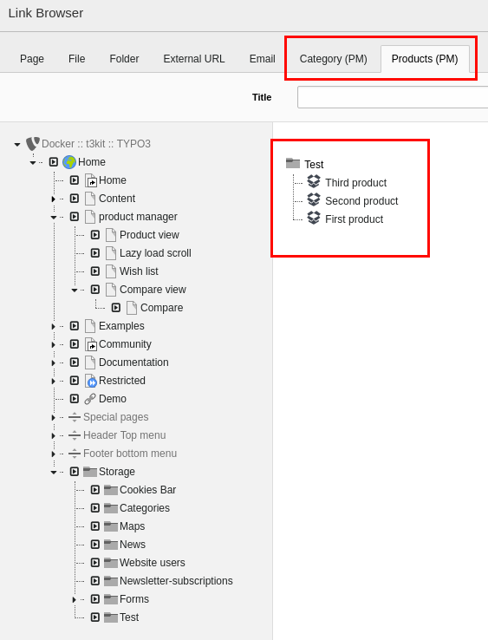
Task: Click the square arrow button beside Wish list
Action: 95,271
